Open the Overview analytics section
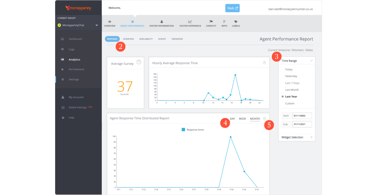The width and height of the screenshot is (377, 195). tap(110, 23)
